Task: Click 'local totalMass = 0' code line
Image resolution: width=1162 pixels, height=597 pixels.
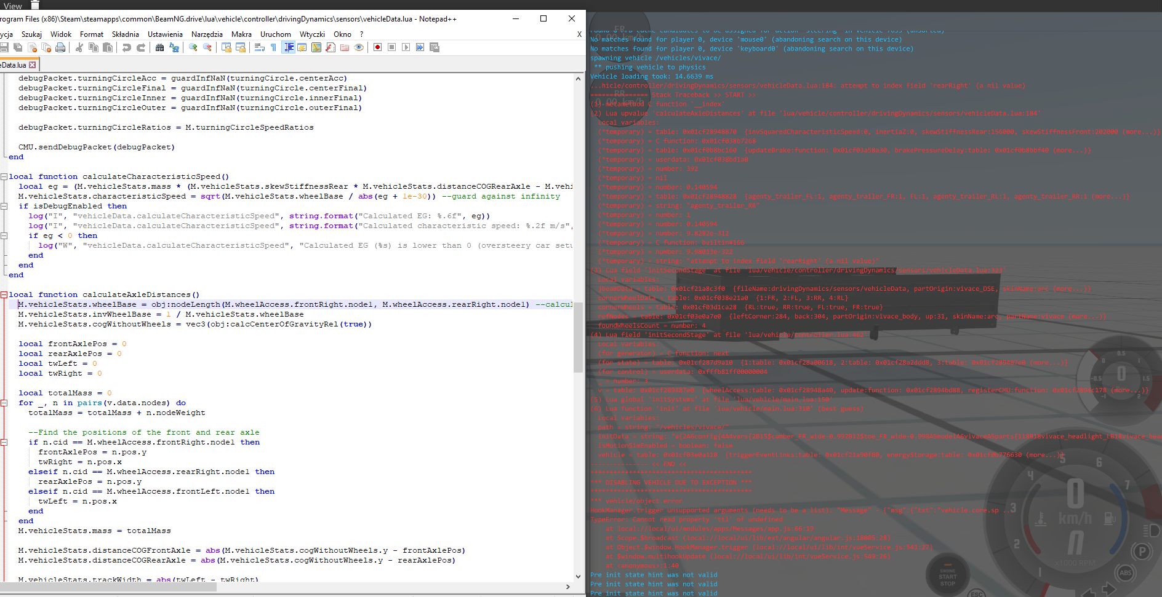Action: point(65,393)
